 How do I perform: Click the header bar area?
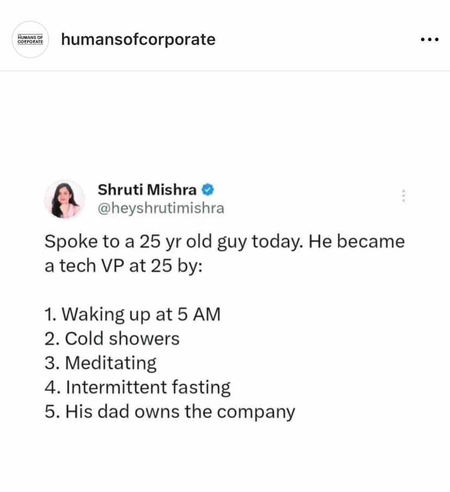225,39
